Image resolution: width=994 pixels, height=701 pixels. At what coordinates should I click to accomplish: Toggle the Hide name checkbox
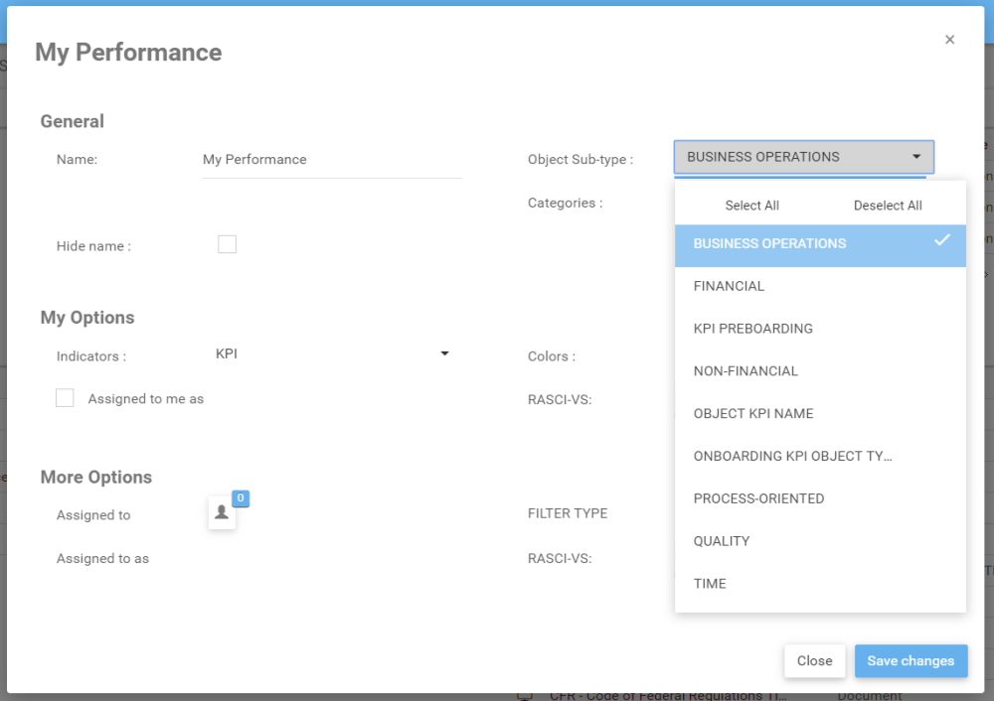point(228,244)
